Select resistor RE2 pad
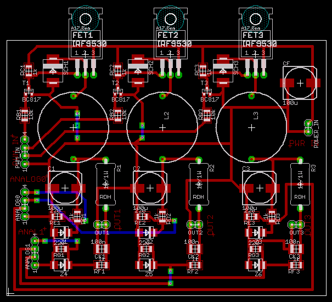The height and width of the screenshot is (302, 332). [142, 216]
